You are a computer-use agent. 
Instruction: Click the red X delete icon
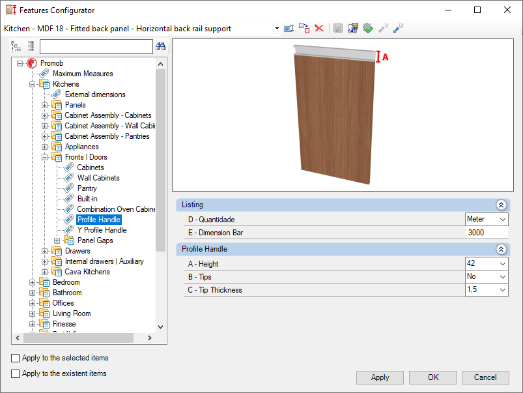pyautogui.click(x=319, y=28)
